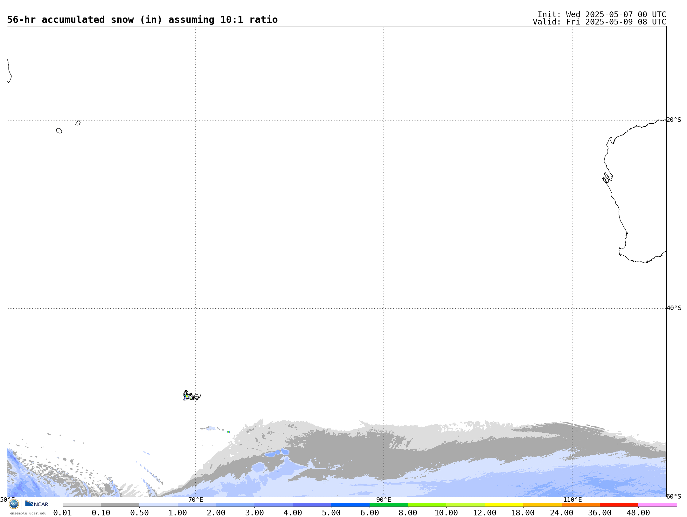This screenshot has height=517, width=687.
Task: Click the "2.00" legend value
Action: [x=216, y=513]
